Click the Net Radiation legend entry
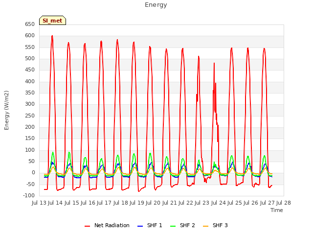 (x=107, y=225)
